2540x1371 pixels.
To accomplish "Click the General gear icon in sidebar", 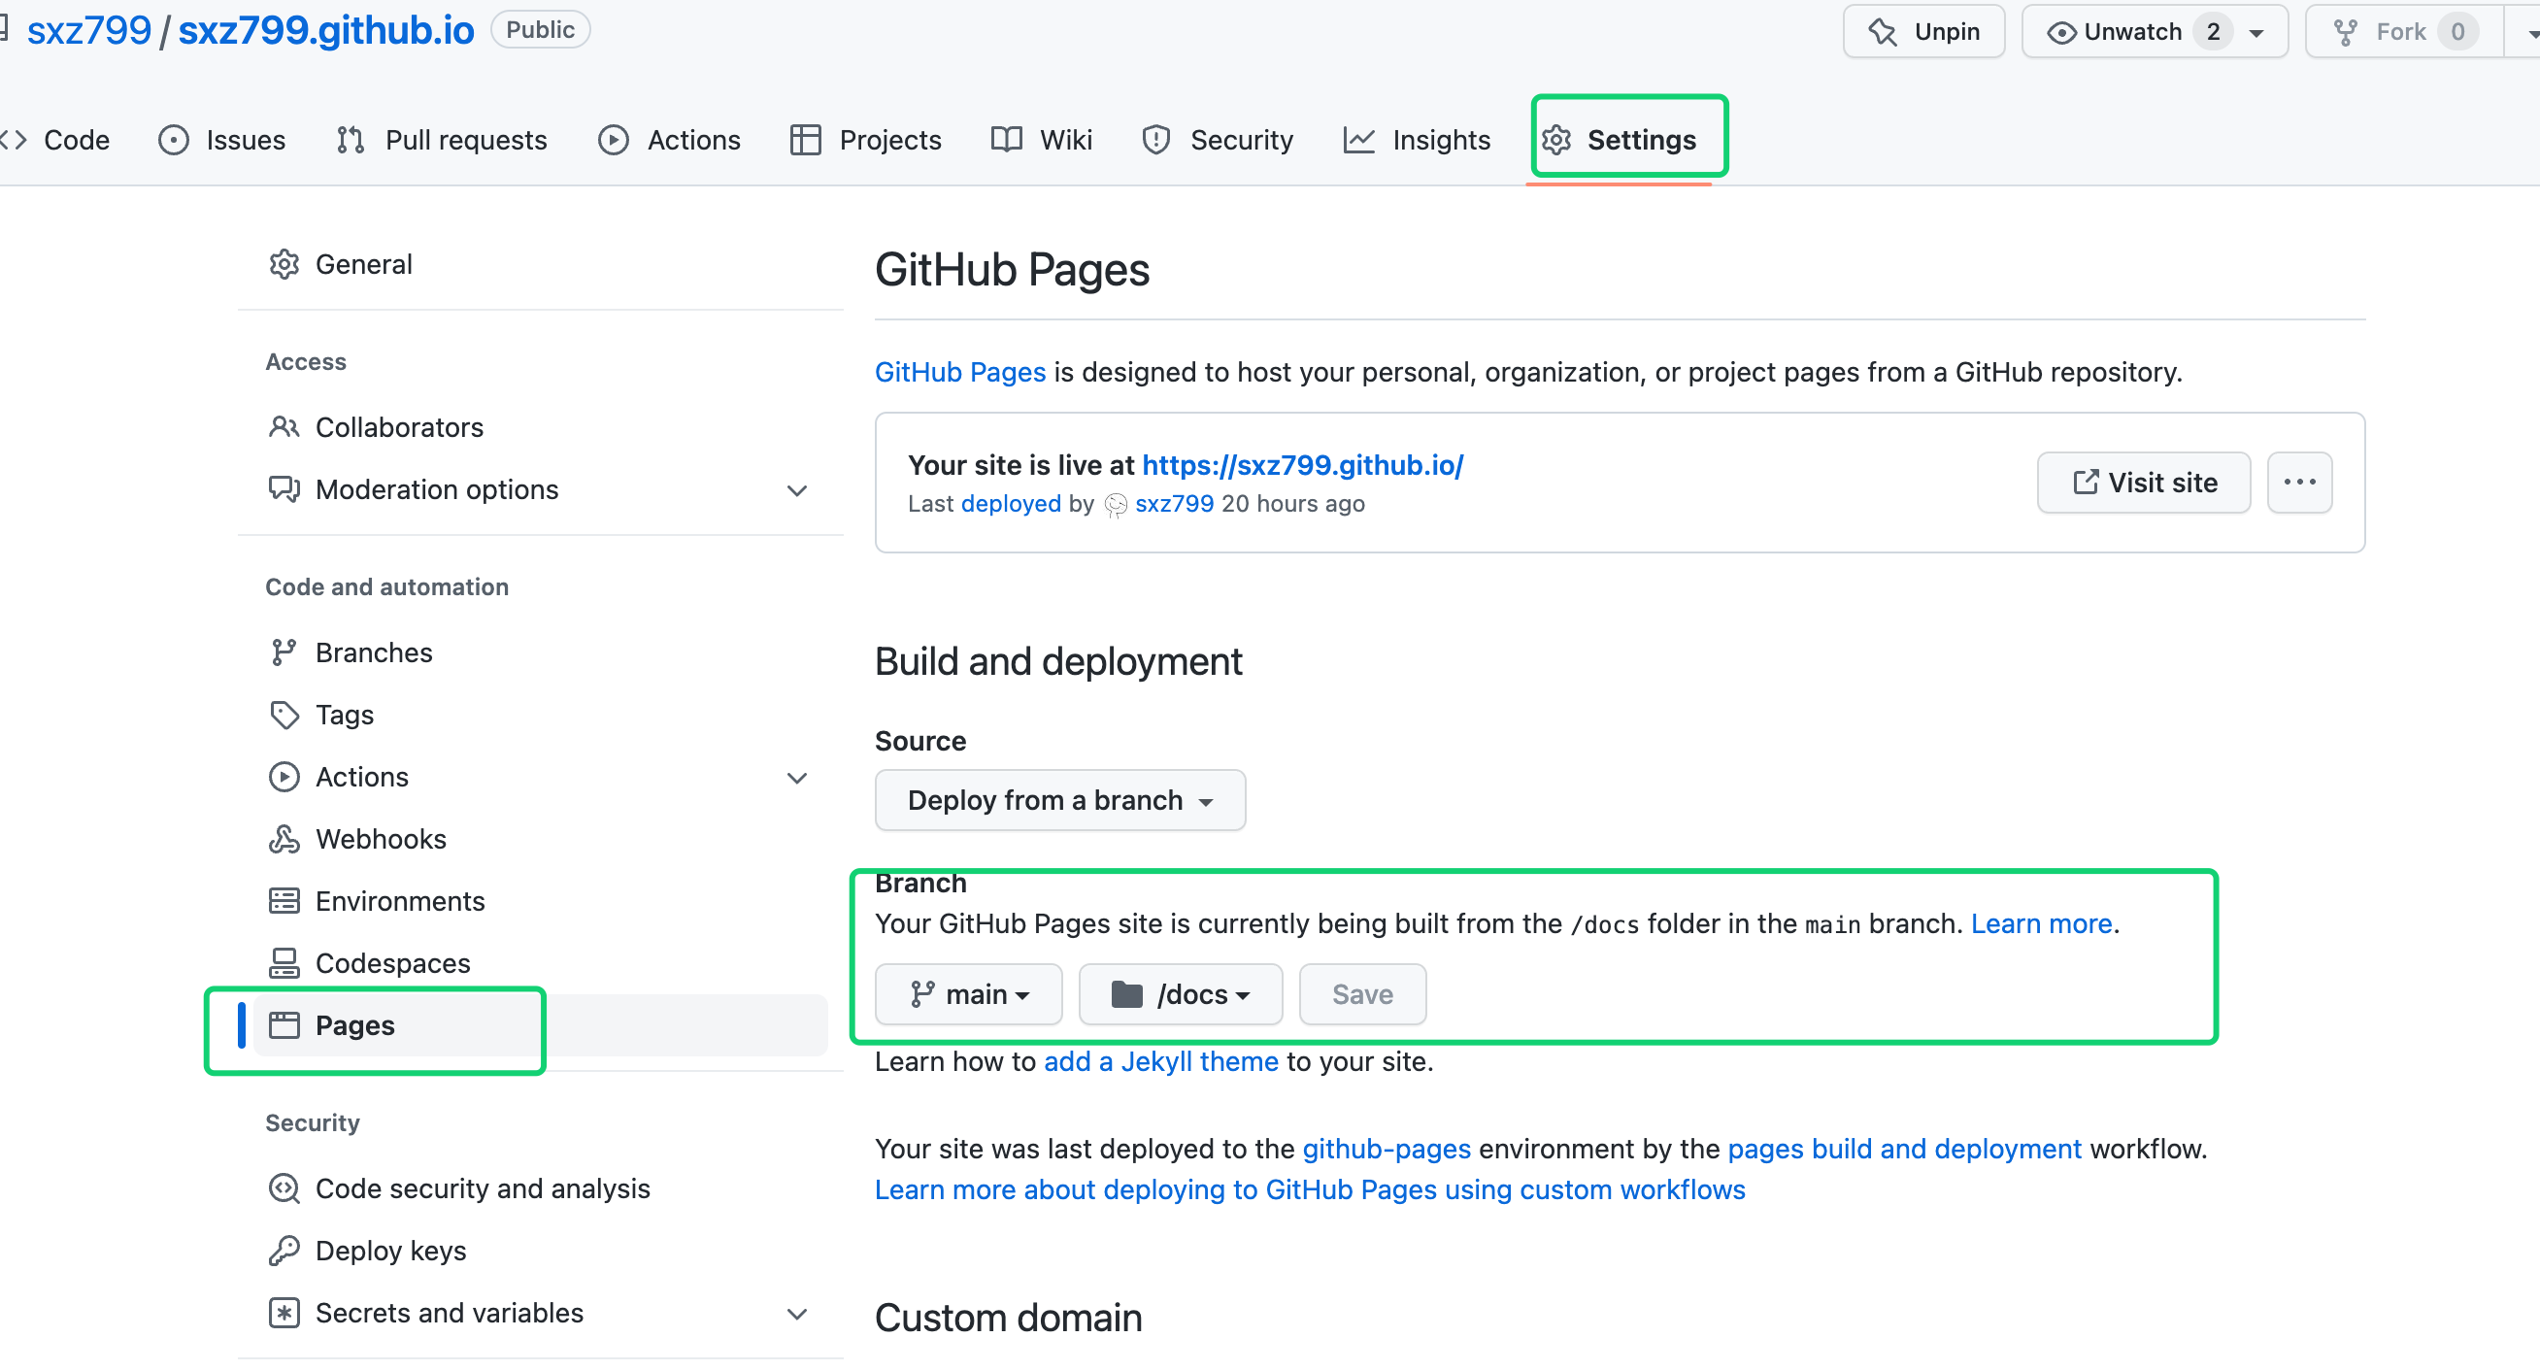I will pyautogui.click(x=284, y=264).
